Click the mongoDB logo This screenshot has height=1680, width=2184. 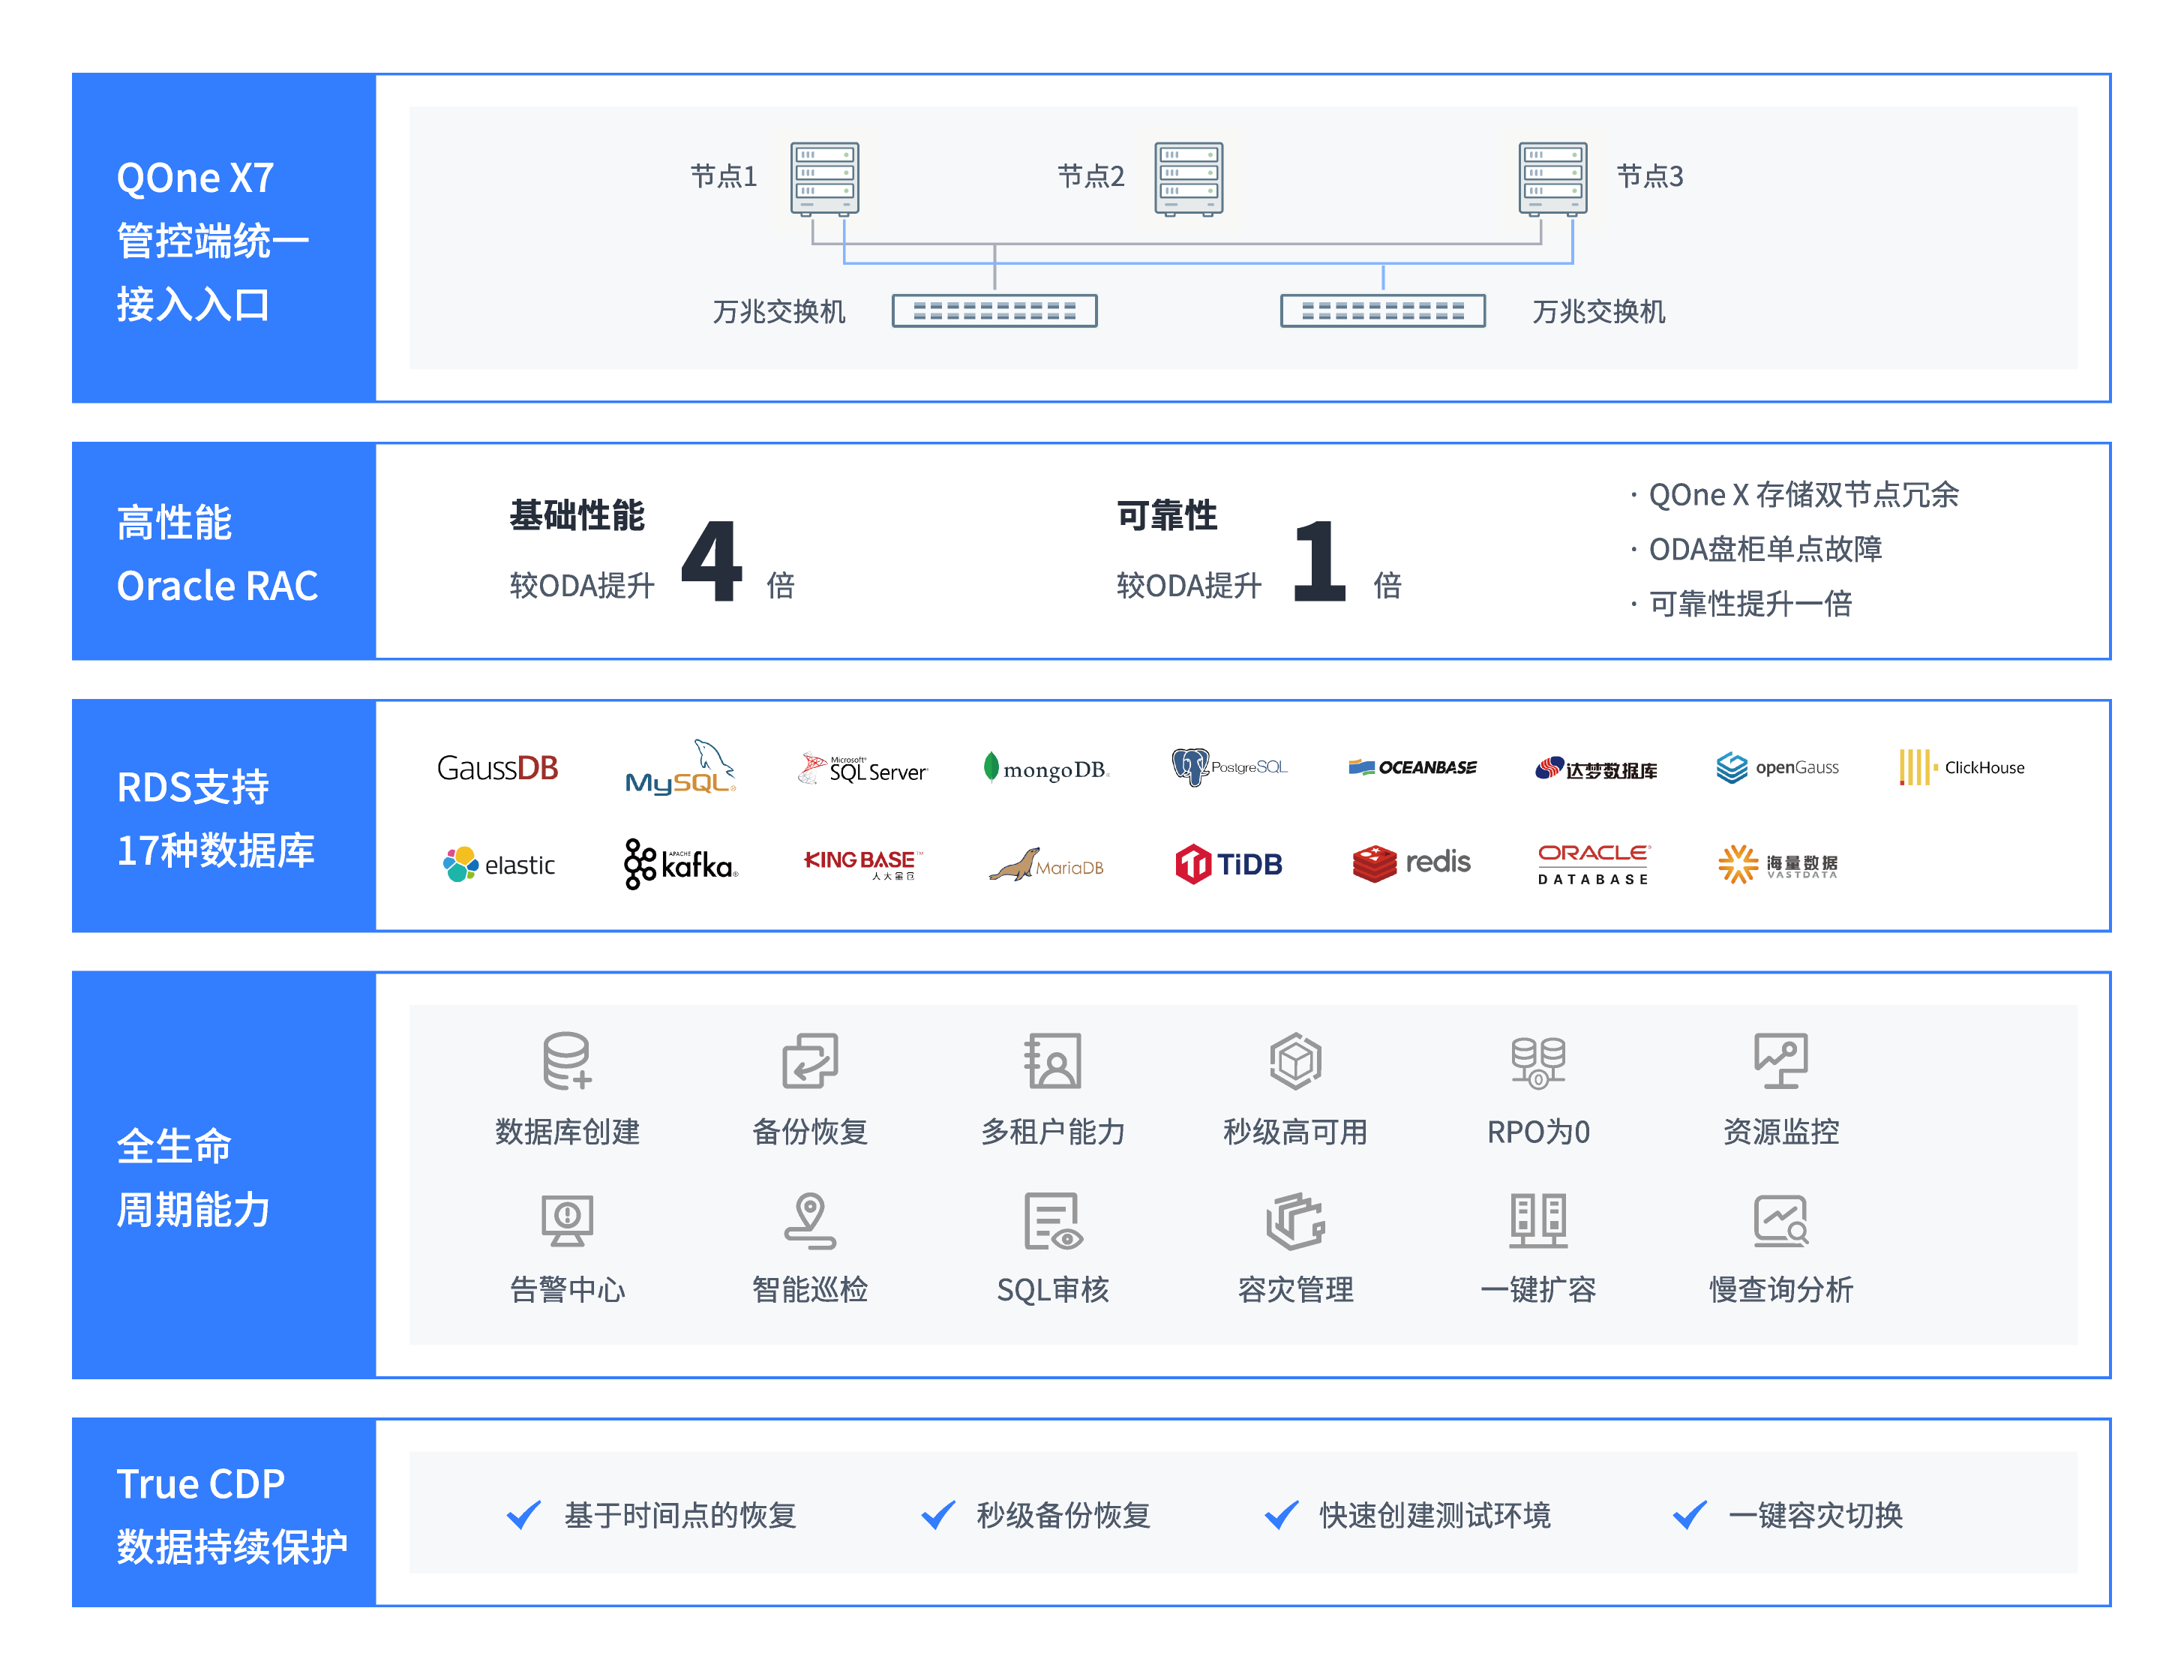pos(1046,768)
